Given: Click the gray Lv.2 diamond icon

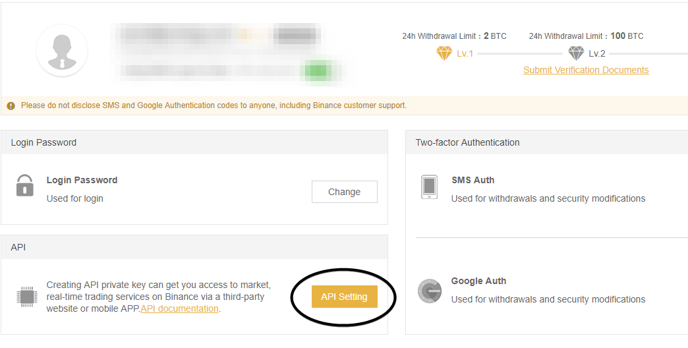Looking at the screenshot, I should tap(576, 53).
